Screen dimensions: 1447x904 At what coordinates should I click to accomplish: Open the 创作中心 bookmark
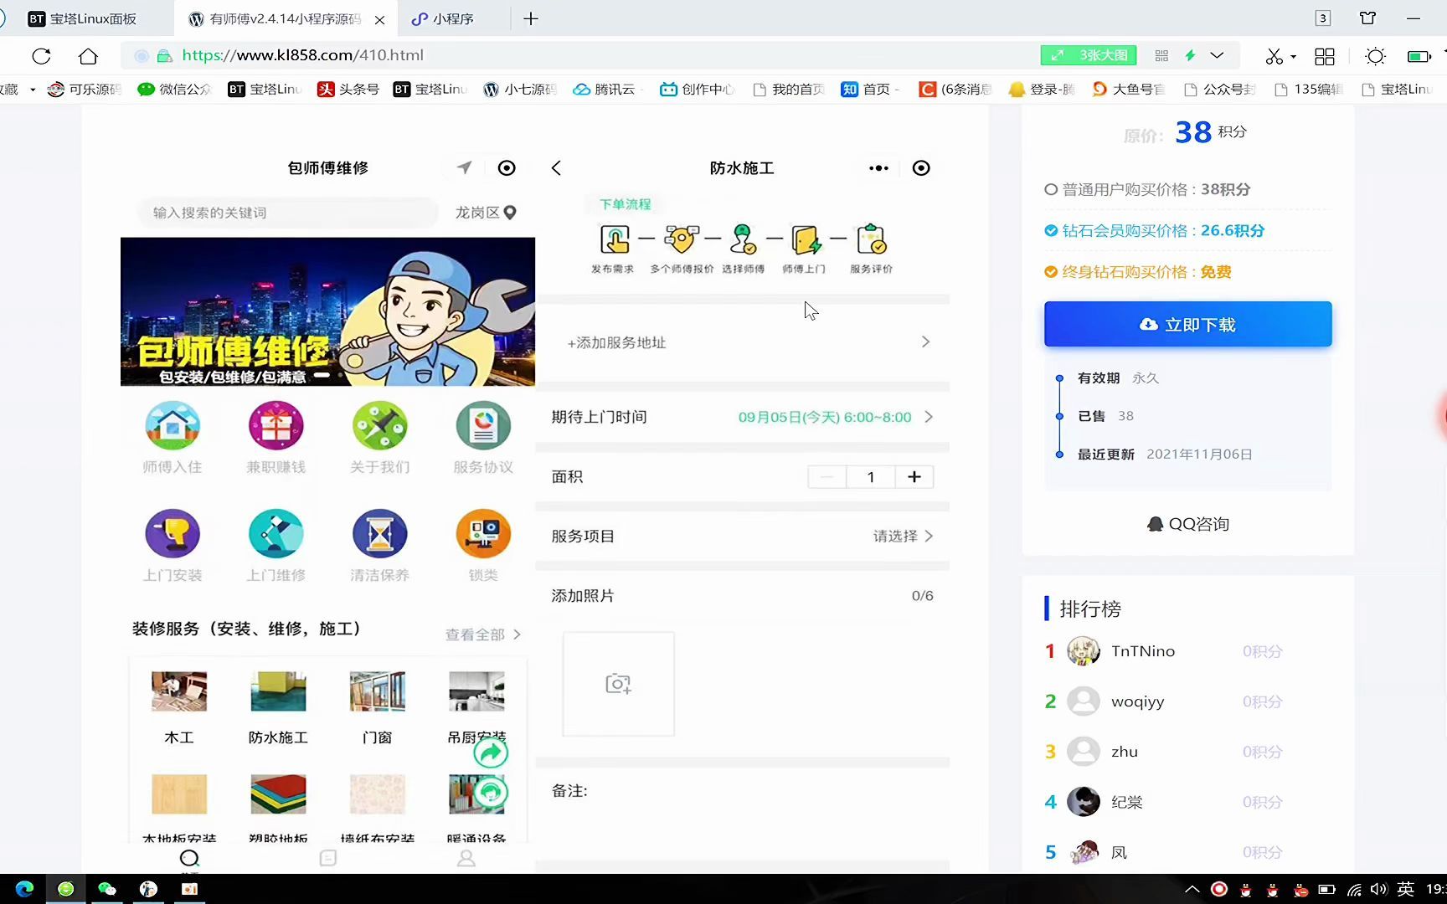tap(697, 89)
